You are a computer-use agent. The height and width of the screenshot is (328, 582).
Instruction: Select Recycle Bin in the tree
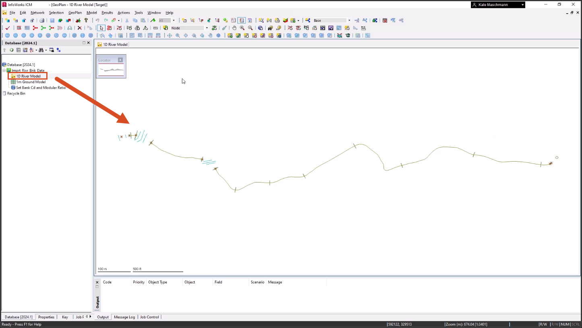coord(16,93)
